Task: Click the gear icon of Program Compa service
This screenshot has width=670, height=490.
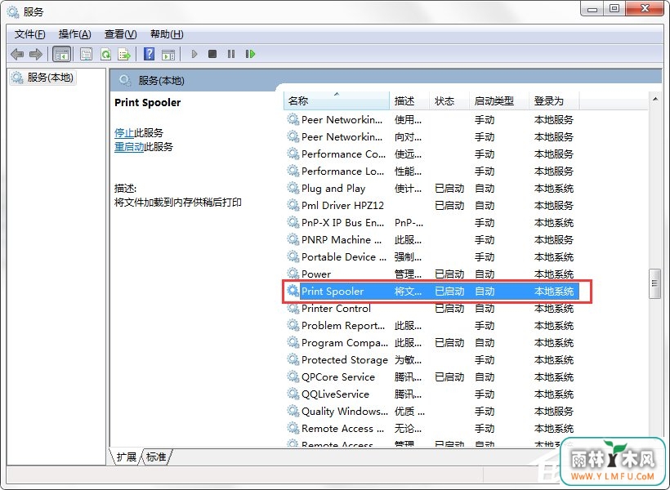Action: [293, 342]
